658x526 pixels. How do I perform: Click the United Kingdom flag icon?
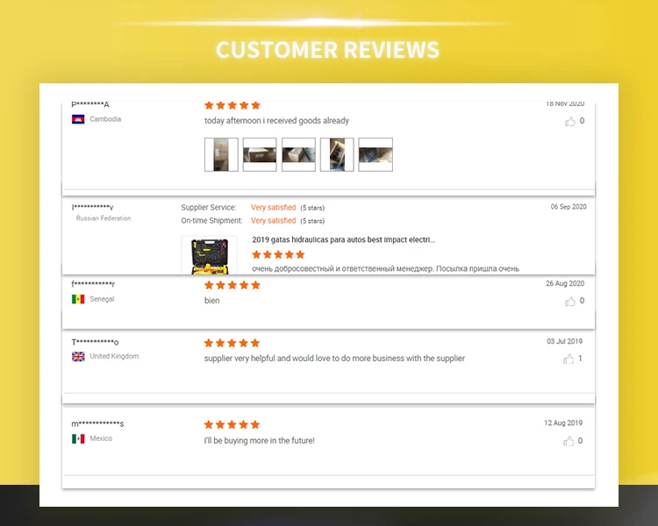pyautogui.click(x=78, y=357)
